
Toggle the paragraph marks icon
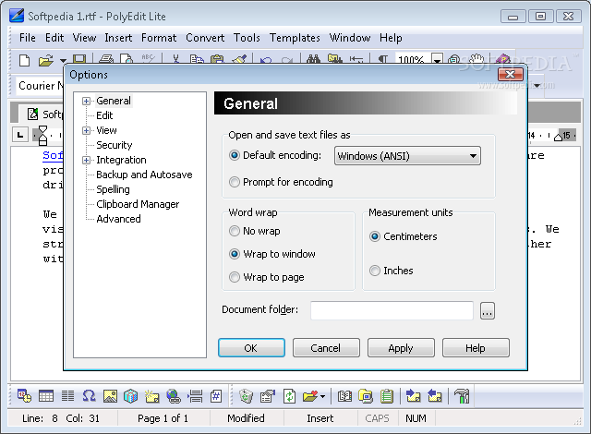pyautogui.click(x=382, y=59)
